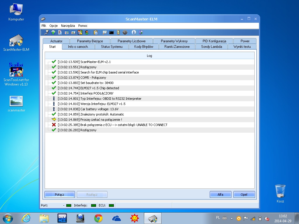The height and width of the screenshot is (224, 299).
Task: Open Google Chrome from the taskbar
Action: coord(98,218)
